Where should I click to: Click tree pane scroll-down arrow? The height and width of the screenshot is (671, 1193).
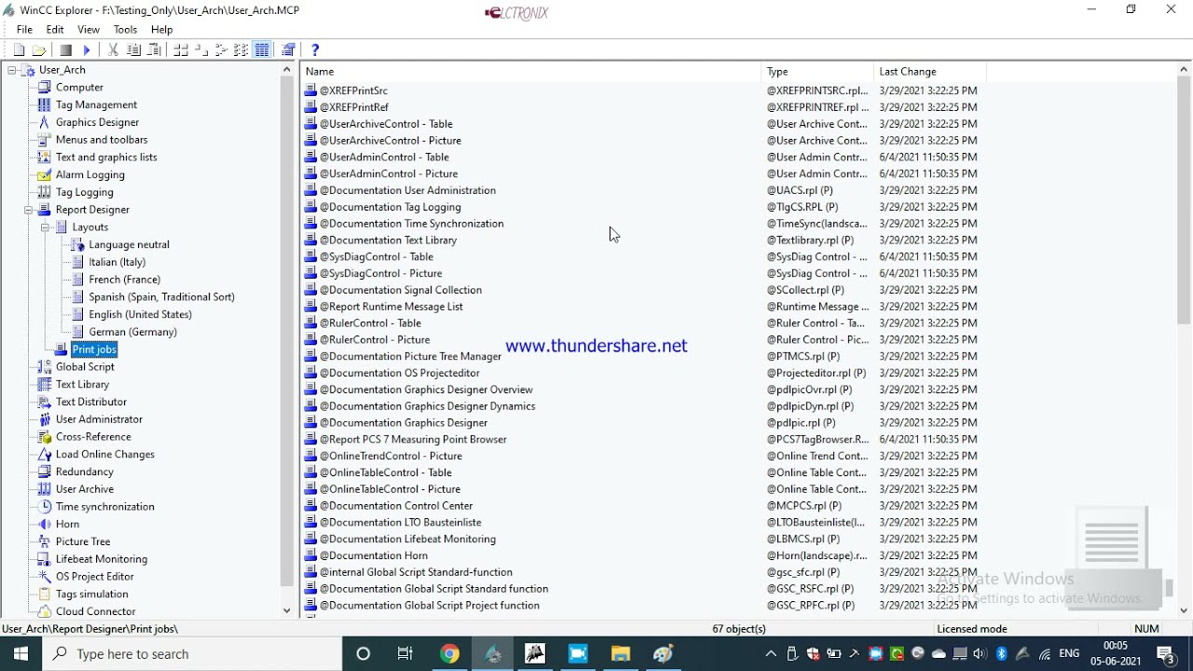point(286,610)
